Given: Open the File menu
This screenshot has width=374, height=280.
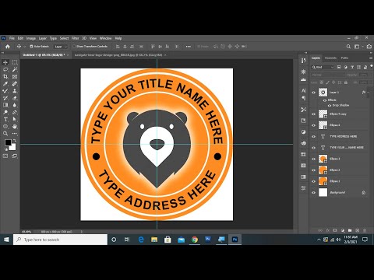Looking at the screenshot, I should coord(12,38).
